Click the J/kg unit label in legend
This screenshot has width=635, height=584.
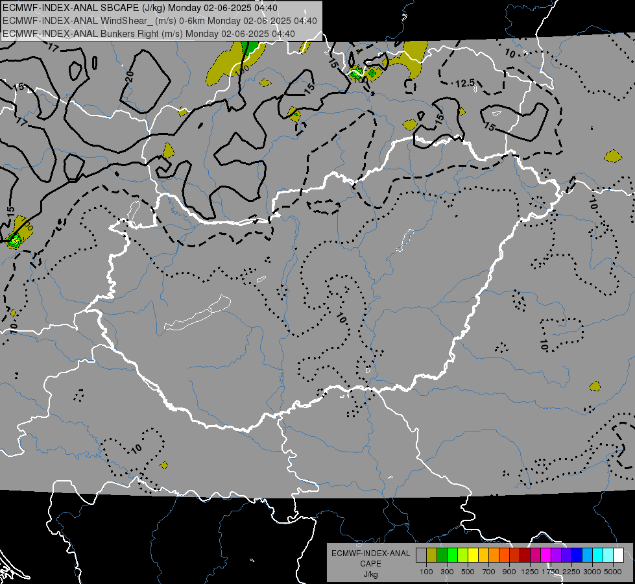[371, 574]
